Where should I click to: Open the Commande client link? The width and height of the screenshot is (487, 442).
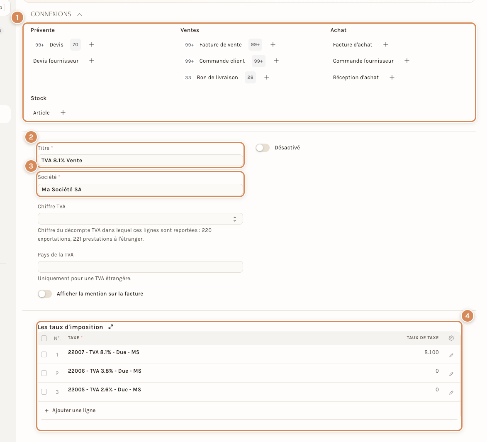pyautogui.click(x=222, y=61)
